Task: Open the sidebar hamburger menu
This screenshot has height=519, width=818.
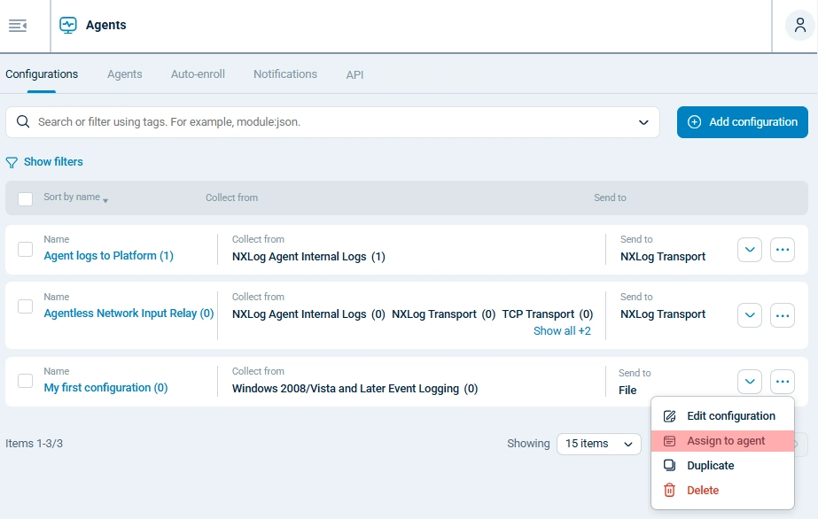Action: coord(18,26)
